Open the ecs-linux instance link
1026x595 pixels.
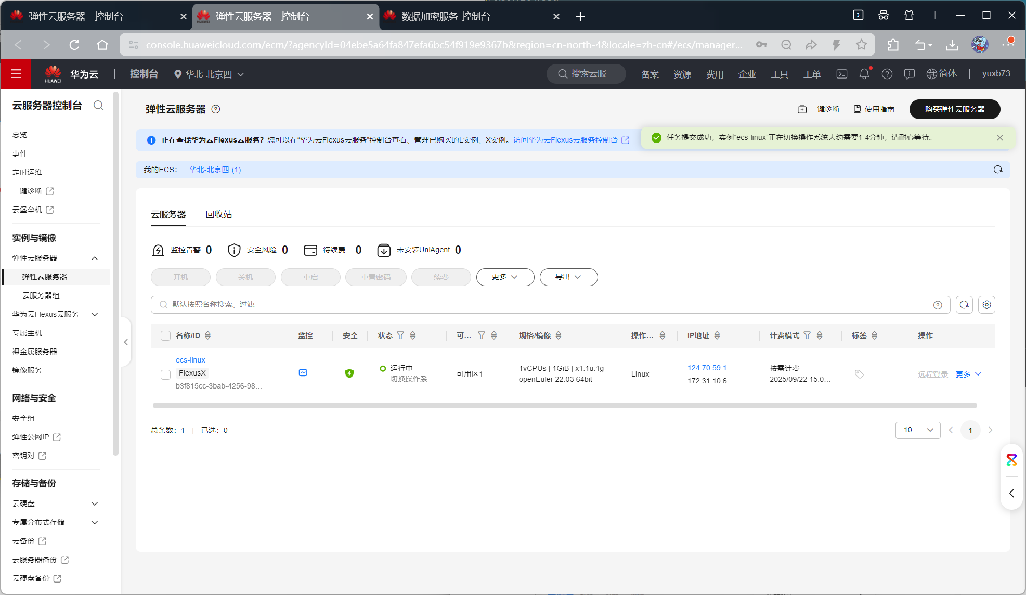(190, 360)
